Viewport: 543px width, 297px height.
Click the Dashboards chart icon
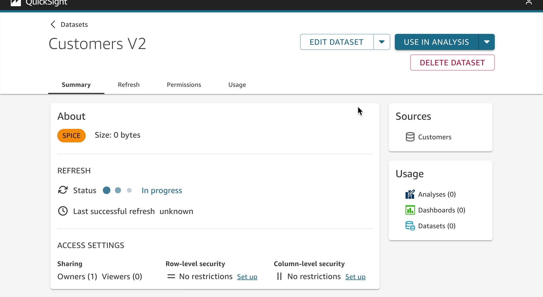click(410, 210)
